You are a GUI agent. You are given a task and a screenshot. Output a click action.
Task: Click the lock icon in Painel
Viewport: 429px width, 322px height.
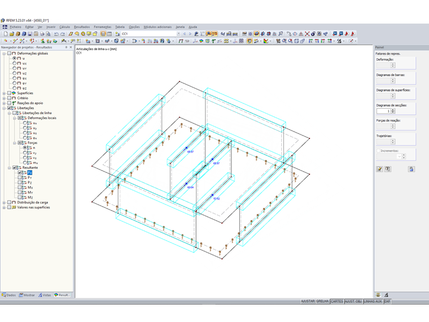click(x=411, y=169)
